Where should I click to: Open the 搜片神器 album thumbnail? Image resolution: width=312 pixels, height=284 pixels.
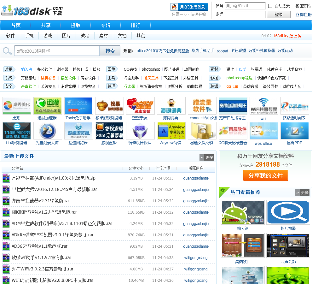click(x=288, y=212)
